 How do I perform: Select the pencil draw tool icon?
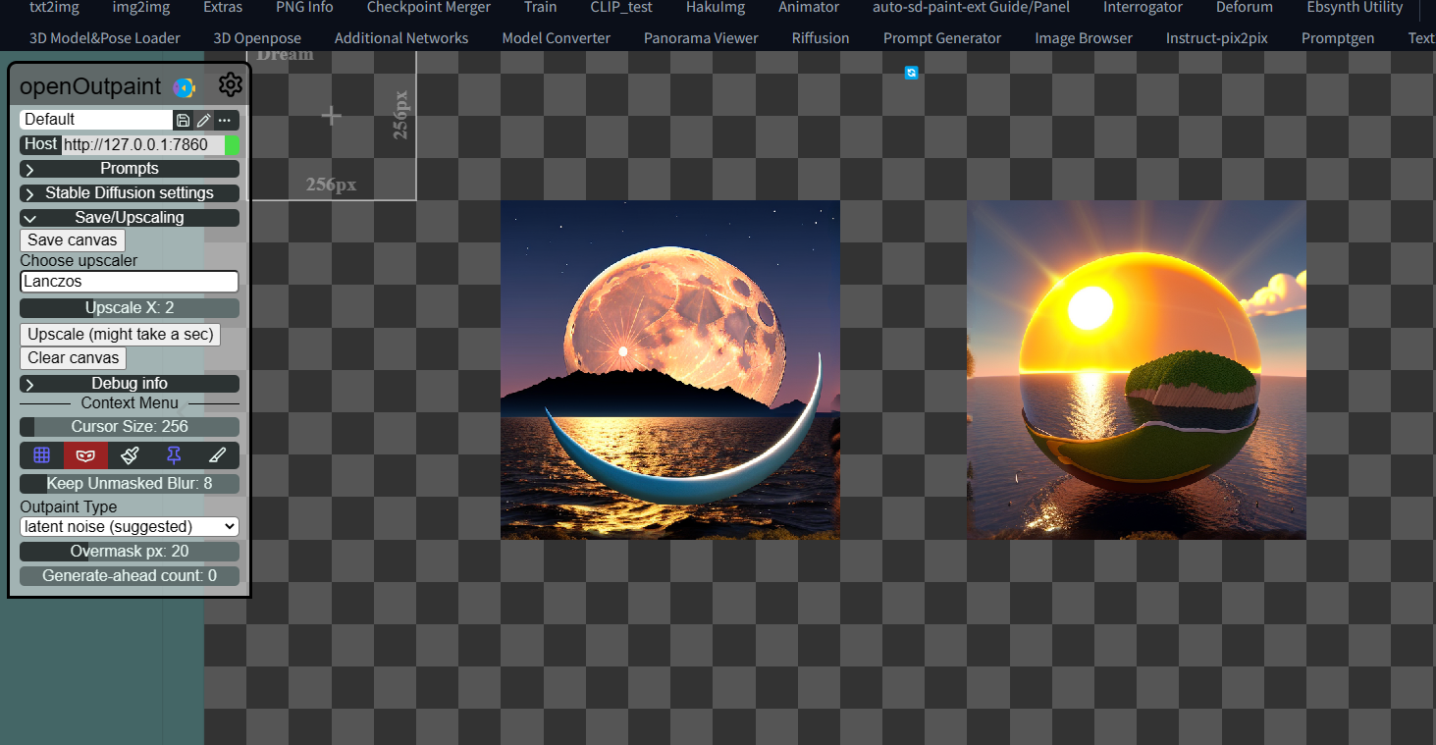tap(217, 454)
